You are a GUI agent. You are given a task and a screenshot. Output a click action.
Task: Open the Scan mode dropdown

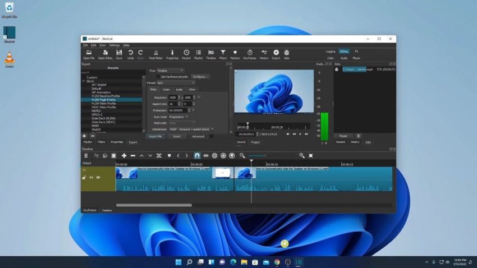click(178, 117)
